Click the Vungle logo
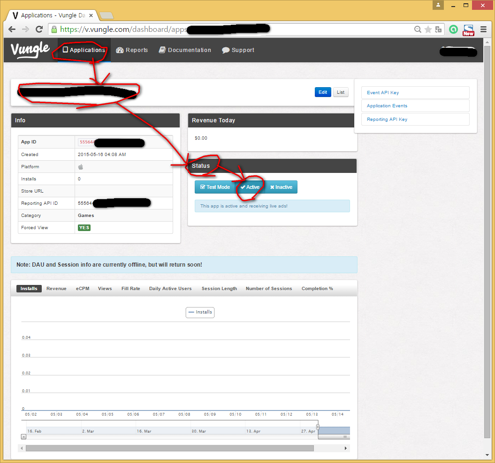Screen dimensions: 495x463 30,50
